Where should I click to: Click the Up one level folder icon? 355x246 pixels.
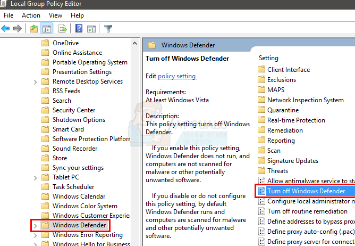click(34, 28)
